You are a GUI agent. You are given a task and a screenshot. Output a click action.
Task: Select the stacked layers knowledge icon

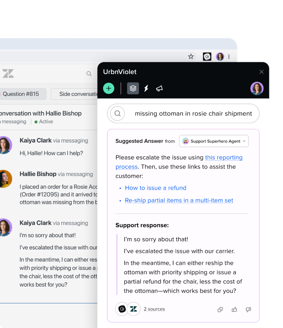133,89
